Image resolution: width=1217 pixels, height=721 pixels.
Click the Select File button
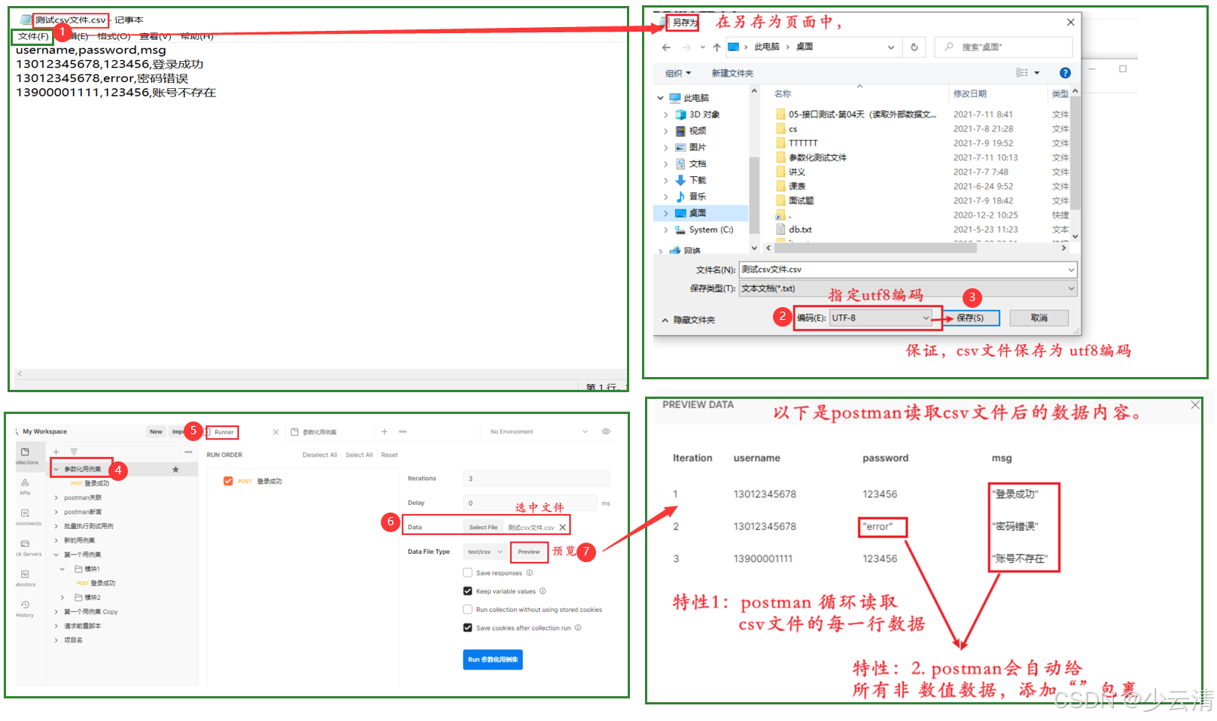coord(483,527)
